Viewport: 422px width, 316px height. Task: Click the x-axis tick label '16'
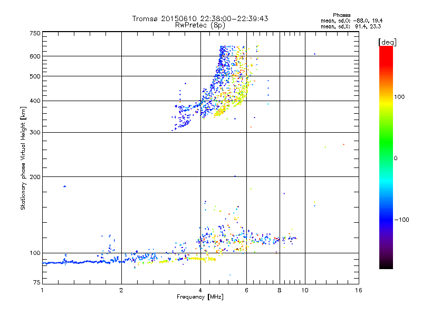(x=359, y=290)
